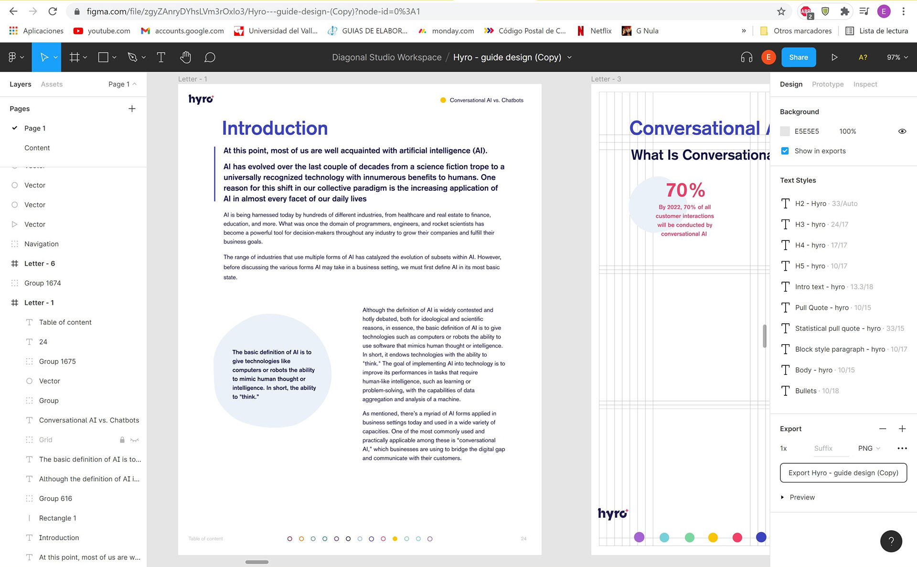Select the Hand tool
This screenshot has height=567, width=917.
(185, 57)
